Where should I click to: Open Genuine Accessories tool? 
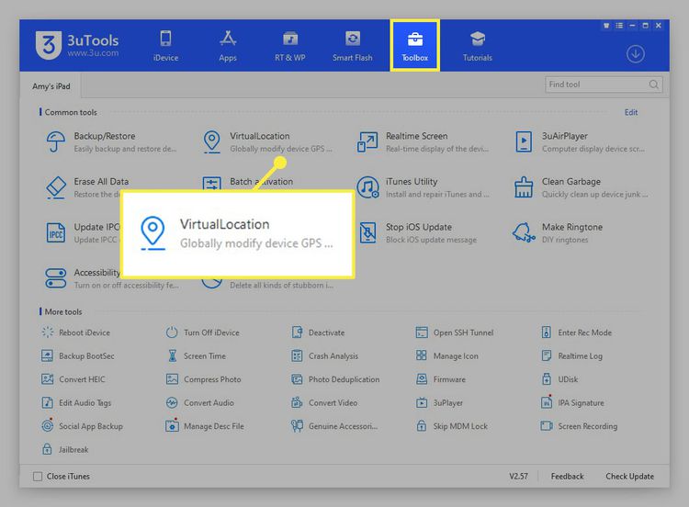point(334,426)
